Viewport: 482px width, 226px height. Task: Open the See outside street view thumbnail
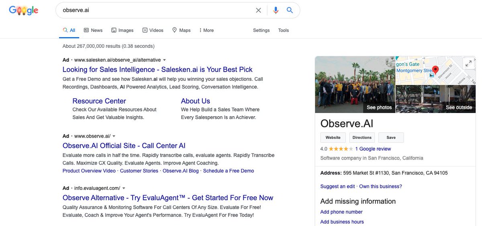point(435,99)
